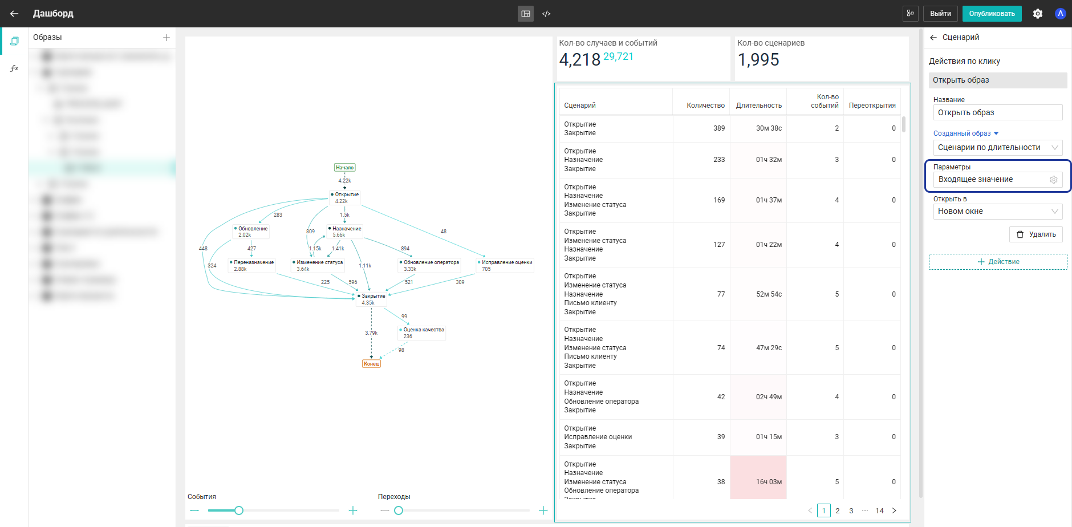1072x527 pixels.
Task: Click the Открытие node in graph
Action: [x=345, y=198]
